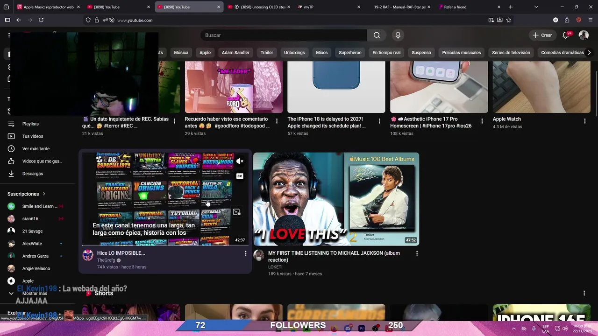Open a new browser tab with plus icon
This screenshot has width=598, height=336.
(x=511, y=7)
